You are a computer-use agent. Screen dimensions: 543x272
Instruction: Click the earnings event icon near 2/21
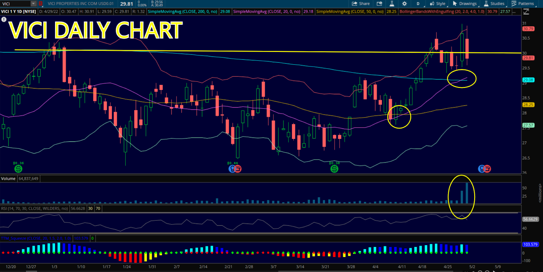point(232,168)
